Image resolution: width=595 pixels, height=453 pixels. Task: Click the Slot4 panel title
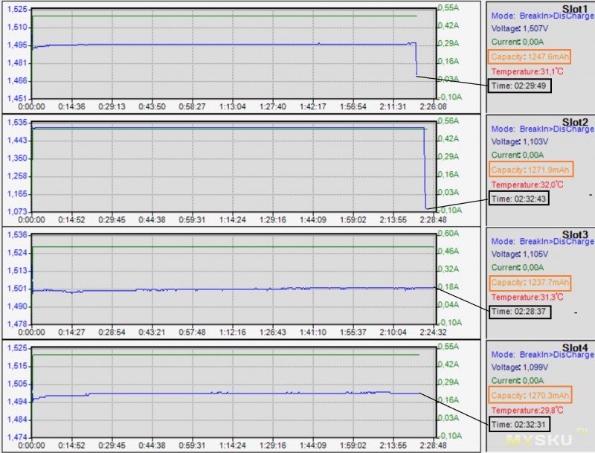point(574,347)
